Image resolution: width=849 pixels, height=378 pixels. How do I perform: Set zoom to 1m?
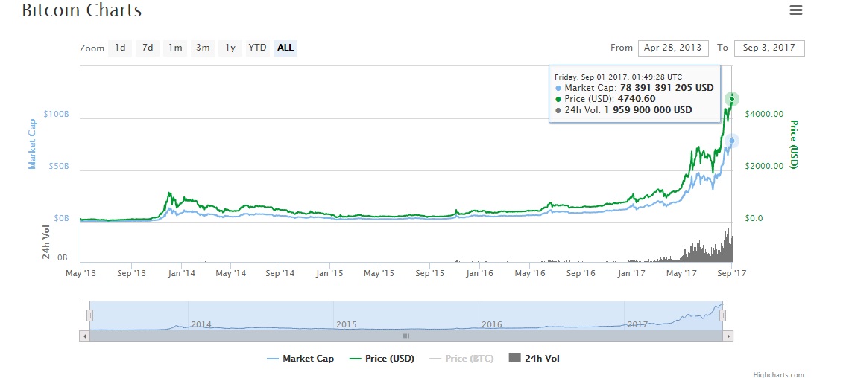(x=175, y=48)
